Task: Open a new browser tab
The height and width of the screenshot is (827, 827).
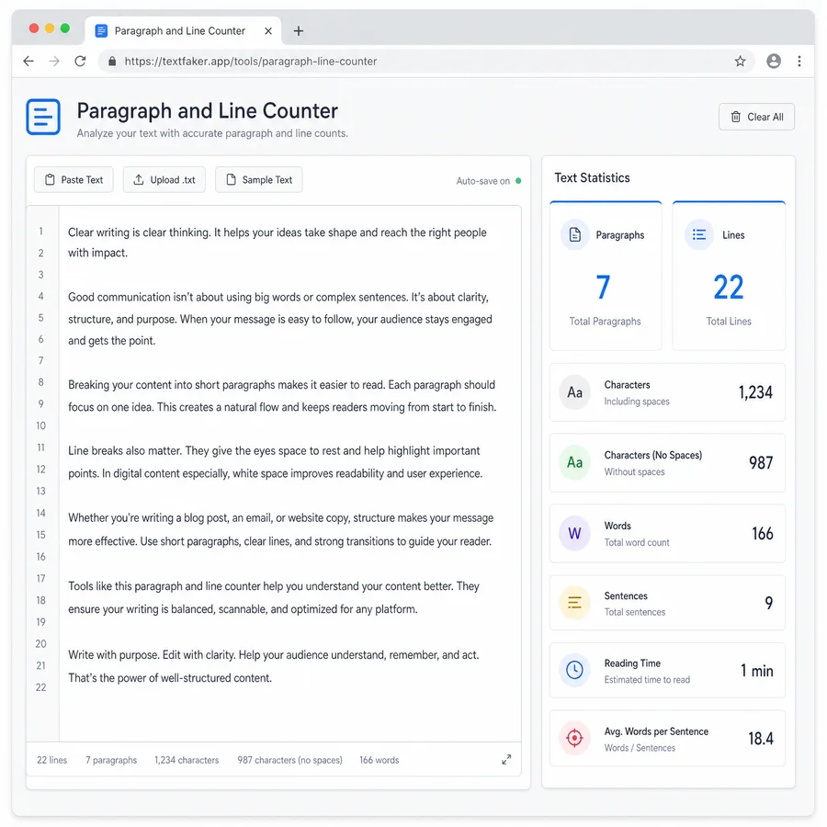Action: (x=299, y=31)
